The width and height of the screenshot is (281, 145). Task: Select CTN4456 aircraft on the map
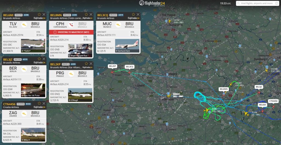click(x=274, y=107)
